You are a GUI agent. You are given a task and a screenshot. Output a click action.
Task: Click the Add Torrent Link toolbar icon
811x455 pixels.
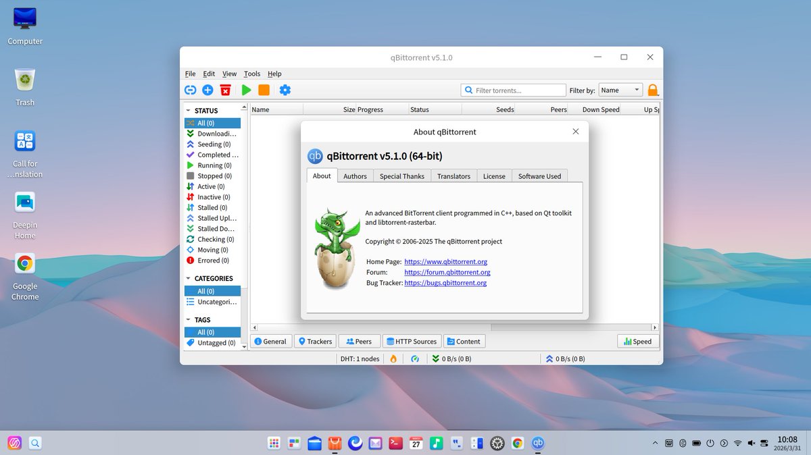pyautogui.click(x=191, y=90)
